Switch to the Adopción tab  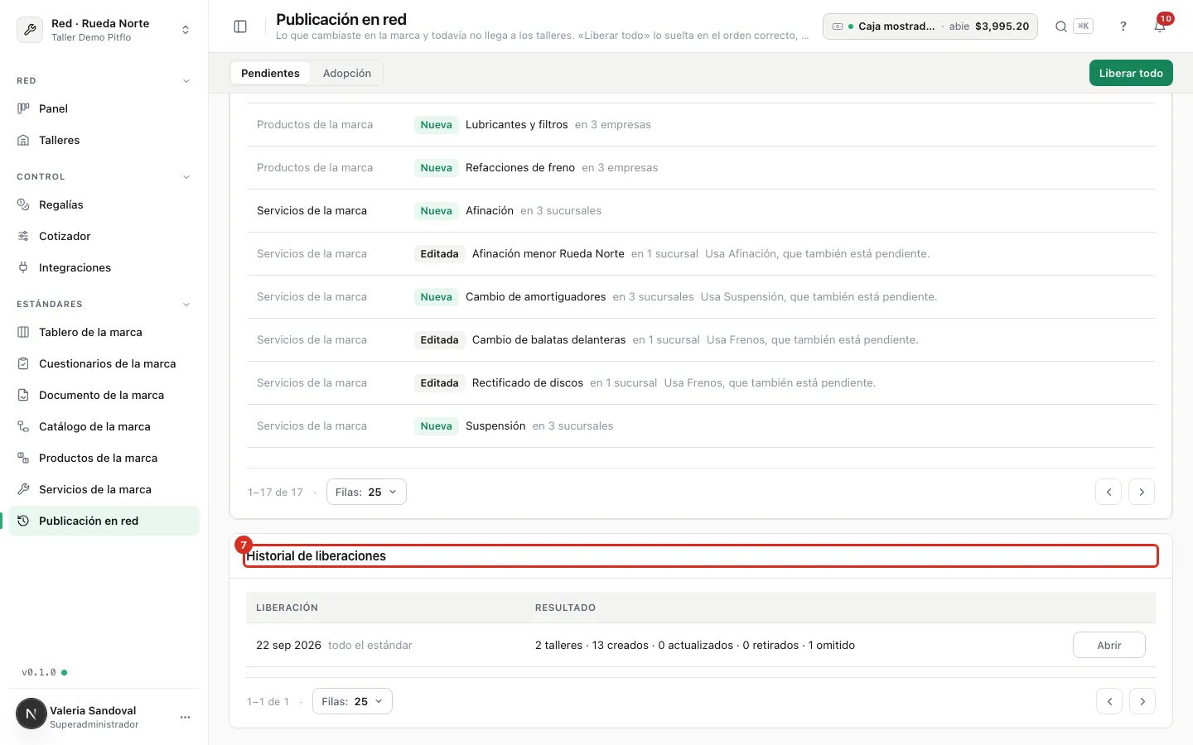pos(347,73)
